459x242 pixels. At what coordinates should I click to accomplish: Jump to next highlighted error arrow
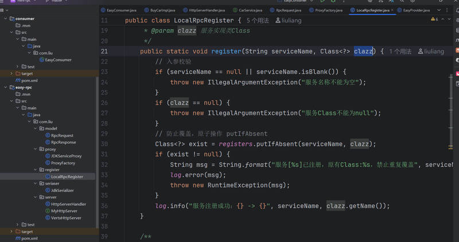click(x=449, y=19)
